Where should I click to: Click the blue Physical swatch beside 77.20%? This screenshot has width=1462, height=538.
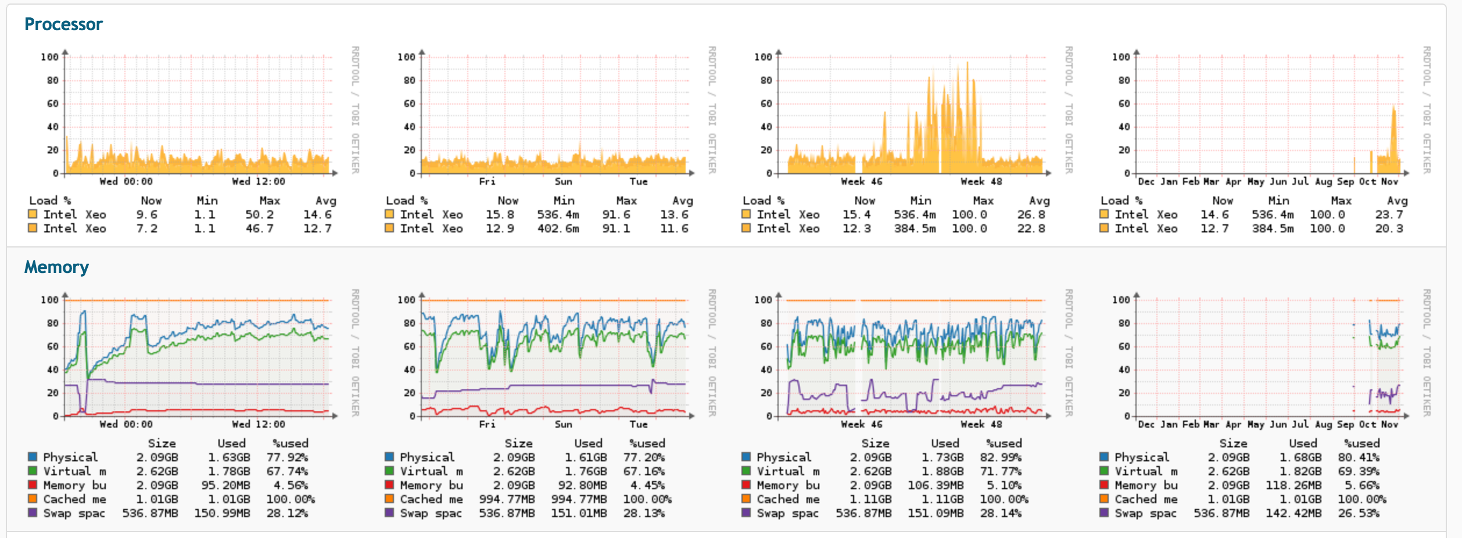pos(389,457)
